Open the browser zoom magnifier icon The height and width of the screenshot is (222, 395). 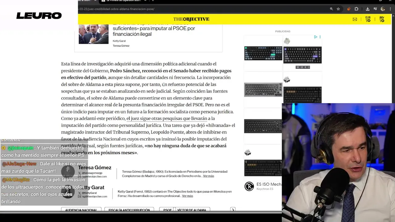tap(331, 9)
